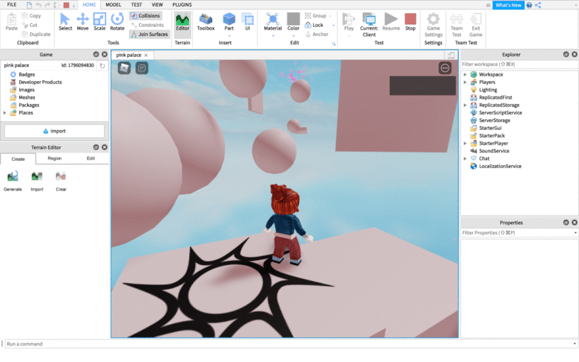Viewport: 579px width, 362px height.
Task: Open the Edit tab in Terrain Editor
Action: tap(91, 158)
